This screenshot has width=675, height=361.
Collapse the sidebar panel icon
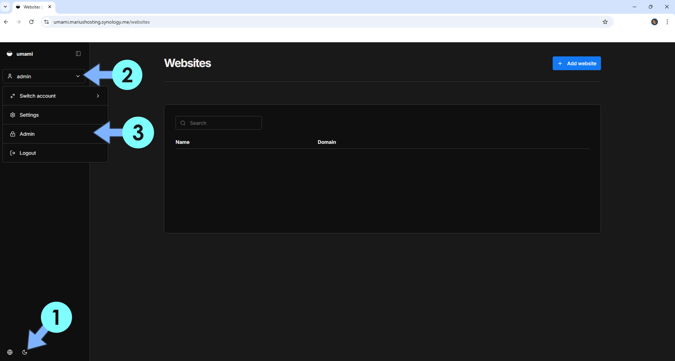[x=78, y=54]
